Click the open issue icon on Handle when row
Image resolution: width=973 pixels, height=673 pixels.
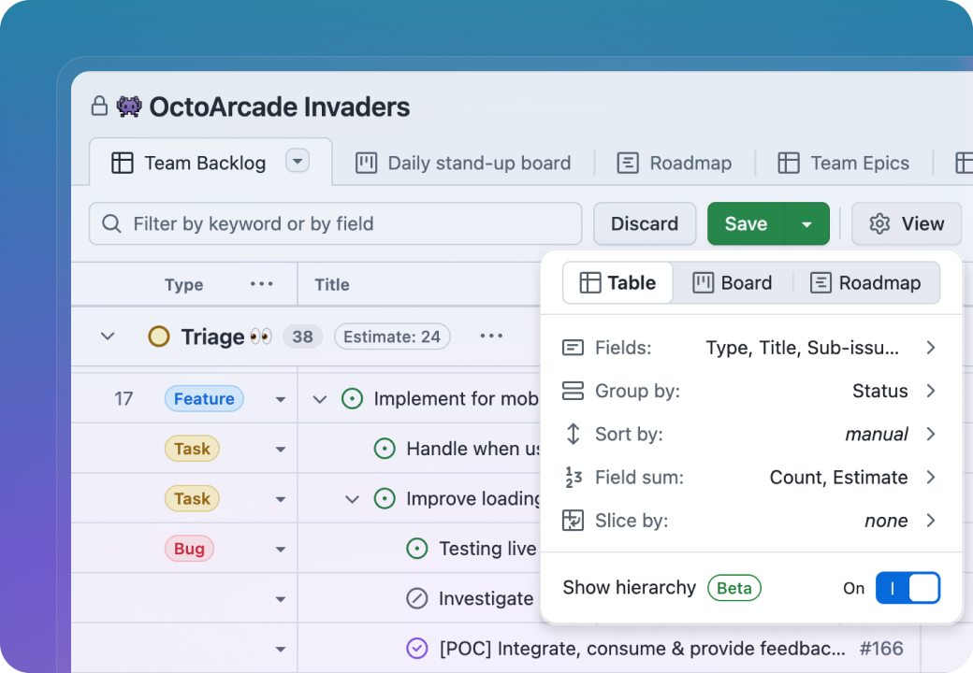click(385, 449)
